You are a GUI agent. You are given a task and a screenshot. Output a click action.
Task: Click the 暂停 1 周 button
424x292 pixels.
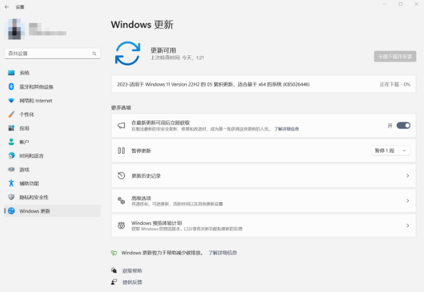point(385,150)
